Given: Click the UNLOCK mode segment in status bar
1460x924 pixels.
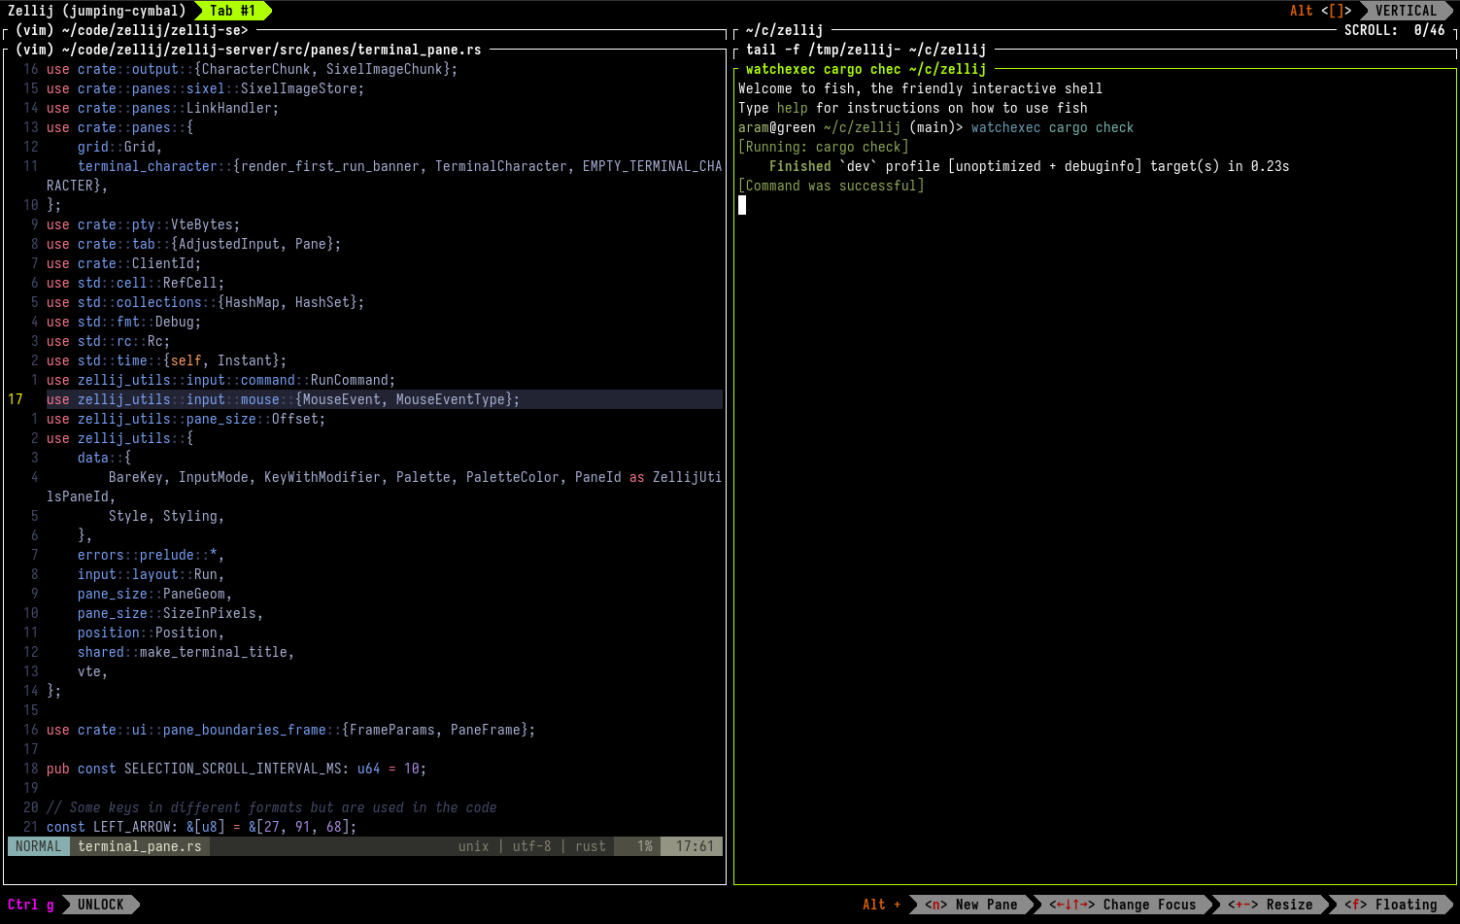Looking at the screenshot, I should pos(101,905).
